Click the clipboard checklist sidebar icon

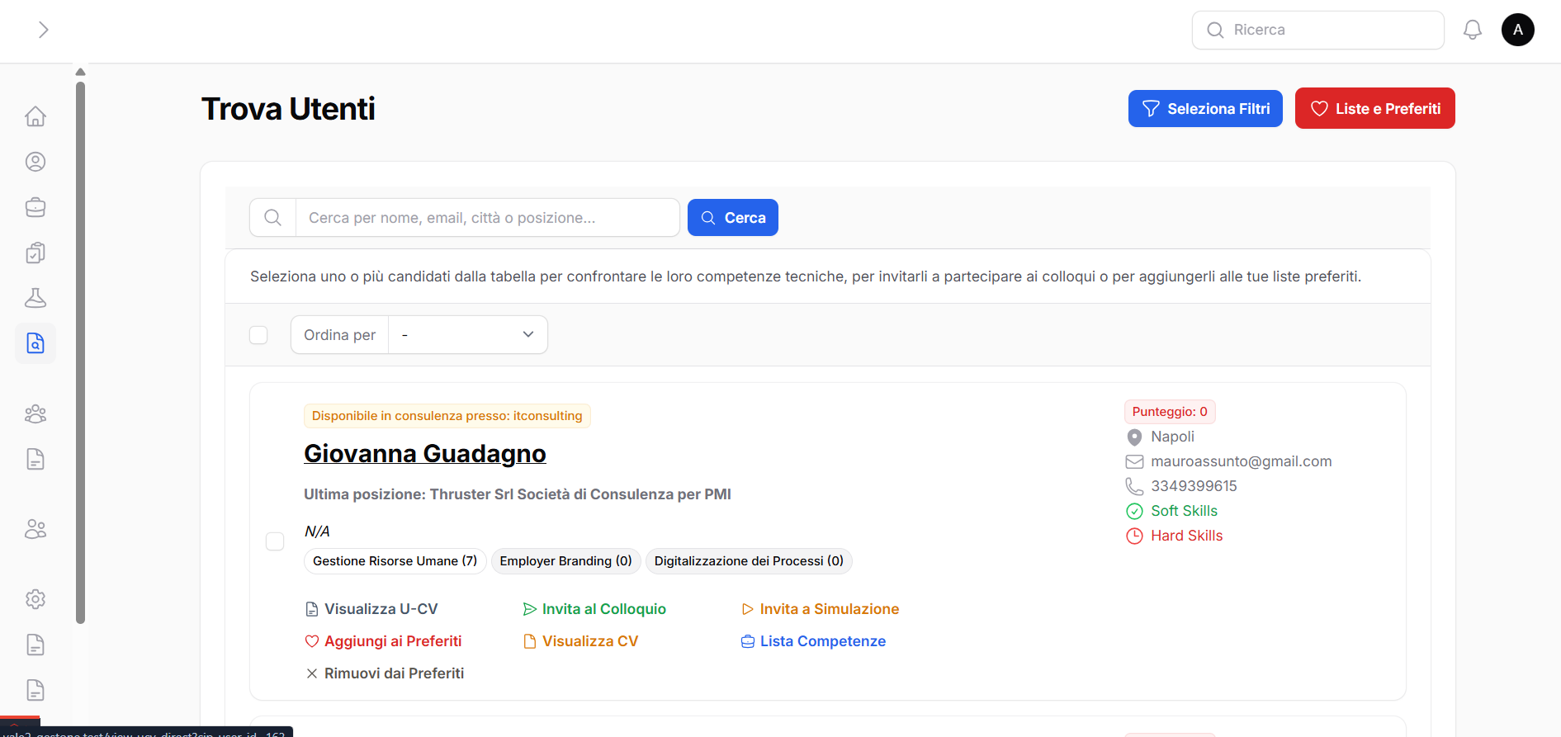[x=35, y=253]
